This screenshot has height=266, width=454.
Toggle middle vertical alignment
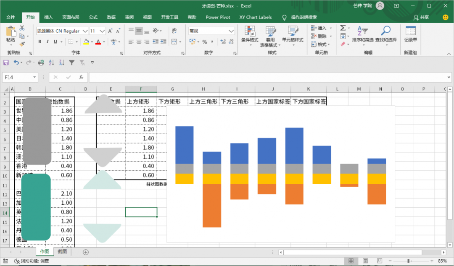139,31
